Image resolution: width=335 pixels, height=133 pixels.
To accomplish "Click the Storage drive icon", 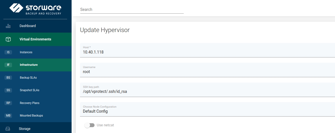I will pos(8,129).
